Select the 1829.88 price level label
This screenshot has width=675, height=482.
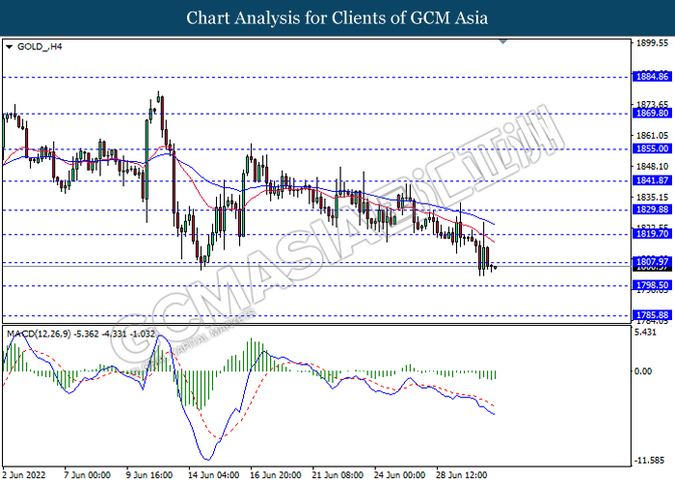point(653,209)
